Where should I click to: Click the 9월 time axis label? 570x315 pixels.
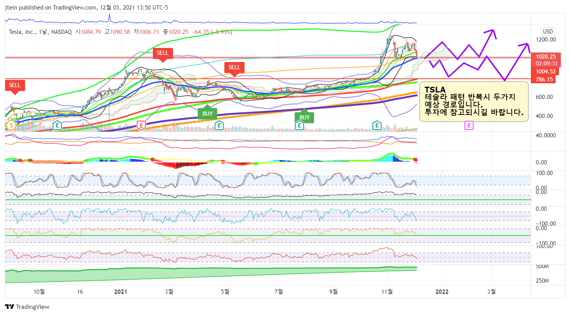coord(333,291)
